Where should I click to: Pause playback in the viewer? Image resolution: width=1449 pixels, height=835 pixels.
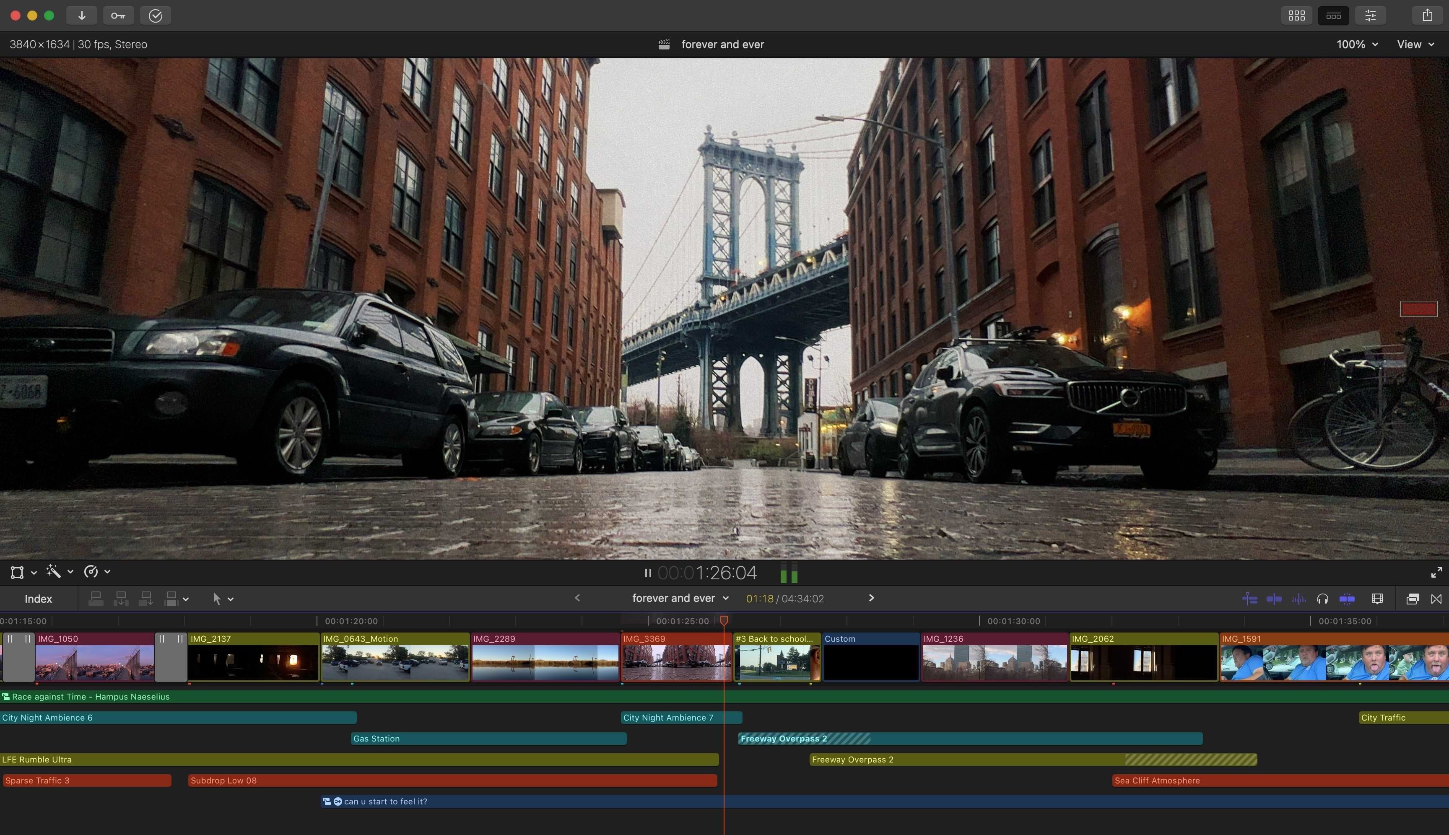pos(648,573)
